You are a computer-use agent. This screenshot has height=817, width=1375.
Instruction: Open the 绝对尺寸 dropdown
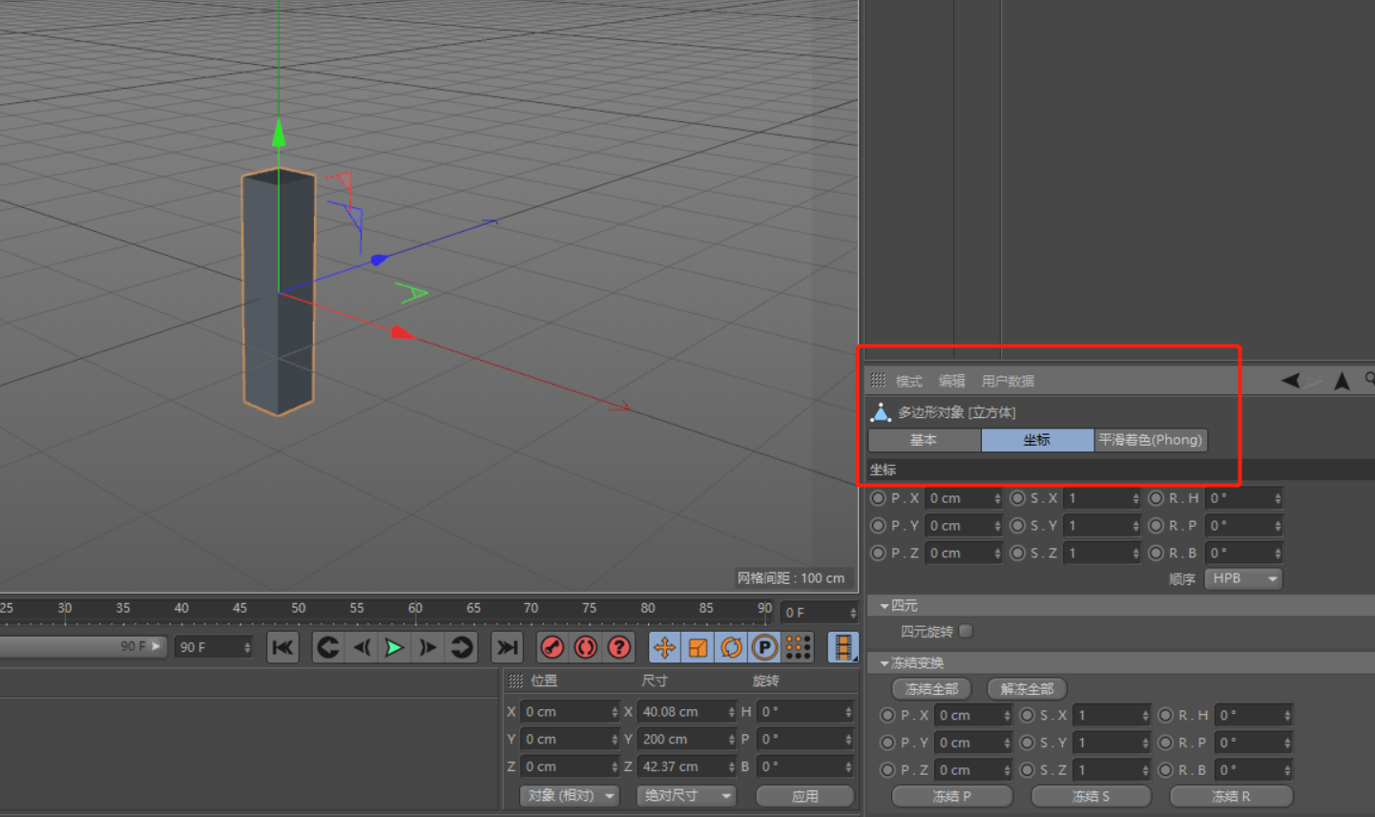(x=686, y=795)
